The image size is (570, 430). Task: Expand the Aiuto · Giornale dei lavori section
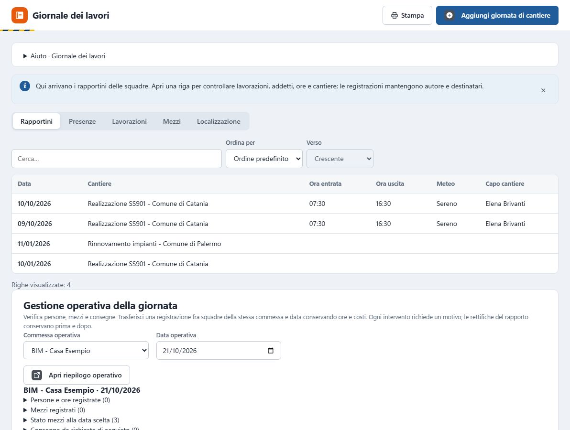(x=65, y=56)
